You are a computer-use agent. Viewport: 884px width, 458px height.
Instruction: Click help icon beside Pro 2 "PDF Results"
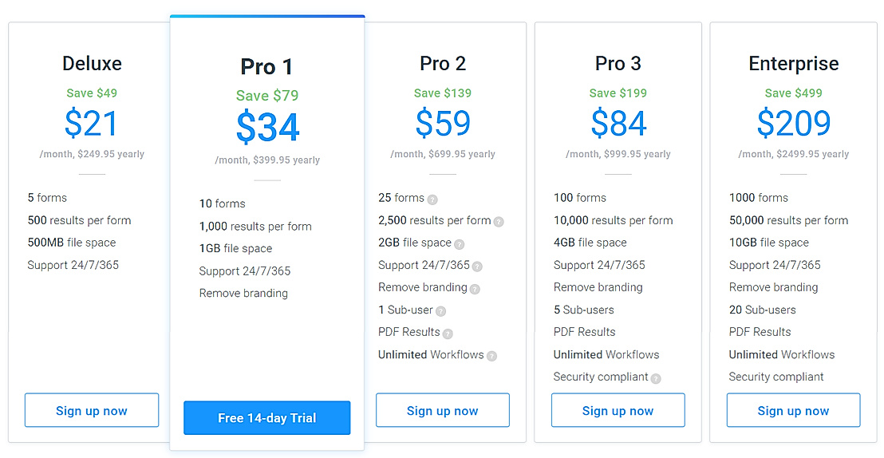(x=448, y=334)
